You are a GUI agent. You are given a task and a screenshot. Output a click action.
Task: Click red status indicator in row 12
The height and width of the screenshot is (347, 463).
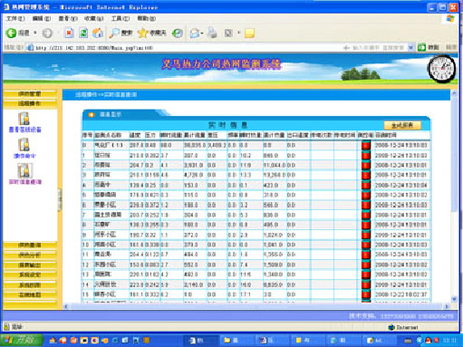pyautogui.click(x=366, y=265)
